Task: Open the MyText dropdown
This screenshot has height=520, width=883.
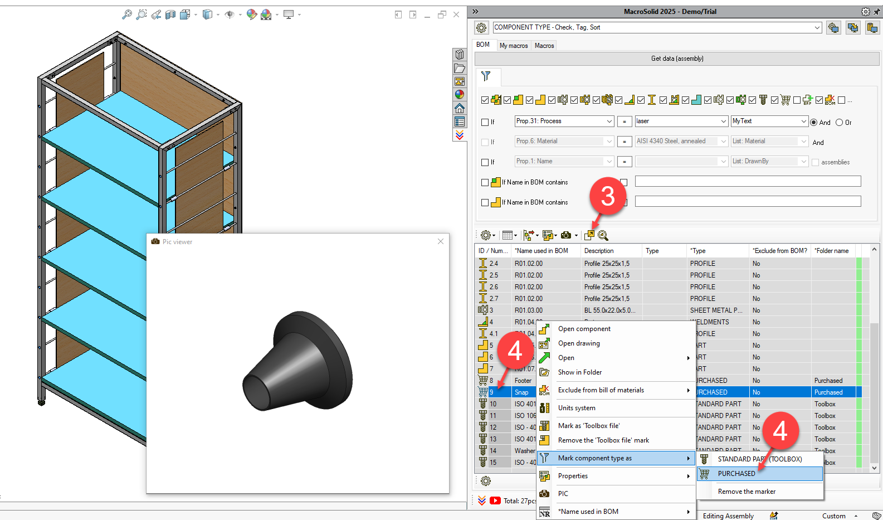Action: [x=769, y=121]
